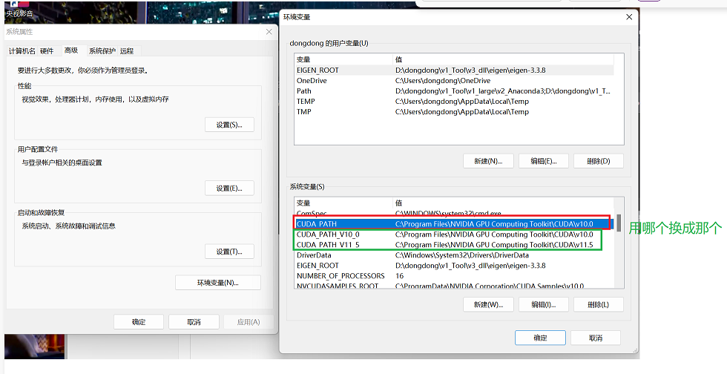Select user variable EIGEN_ROOT row
Screen dimensions: 727x374
point(454,70)
